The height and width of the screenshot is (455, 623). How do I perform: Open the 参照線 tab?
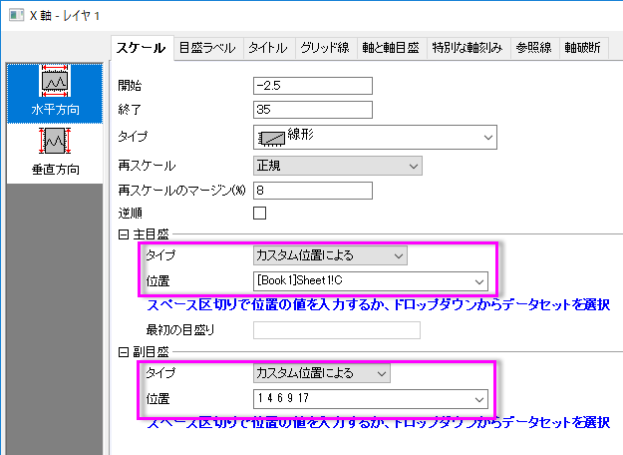534,48
